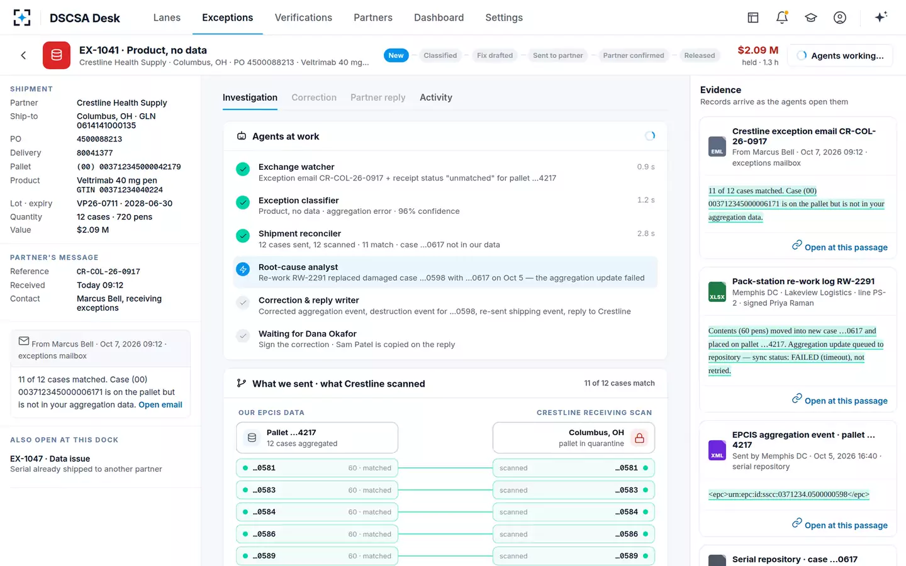Screen dimensions: 906x566
Task: Open the user profile icon
Action: coord(840,18)
